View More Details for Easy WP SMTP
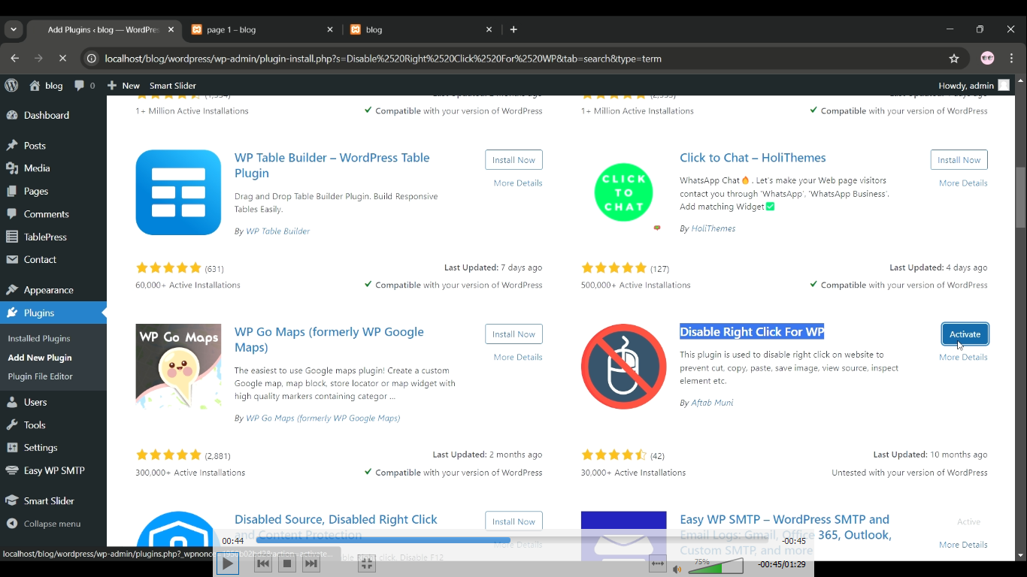 coord(963,545)
